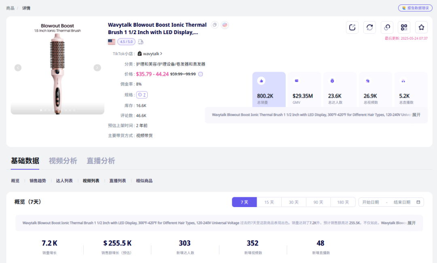Click the 库存 16.6K value
Viewport: 437px width, 263px height.
pos(141,105)
